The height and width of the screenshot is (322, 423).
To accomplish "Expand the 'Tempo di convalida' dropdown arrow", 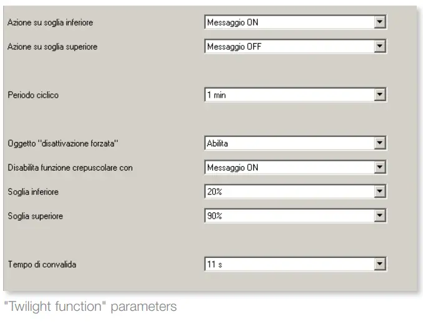I will click(379, 265).
